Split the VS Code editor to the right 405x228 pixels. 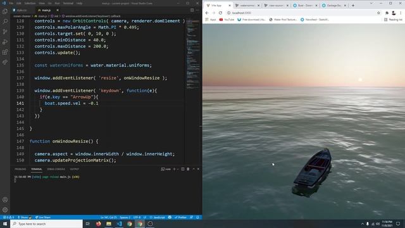pyautogui.click(x=192, y=10)
